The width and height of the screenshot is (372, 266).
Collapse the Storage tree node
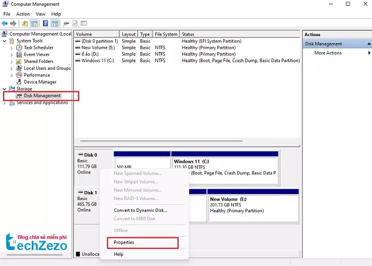[4, 89]
